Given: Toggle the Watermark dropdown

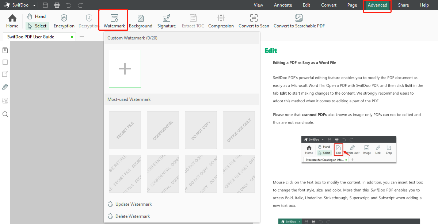Looking at the screenshot, I should coord(114,22).
